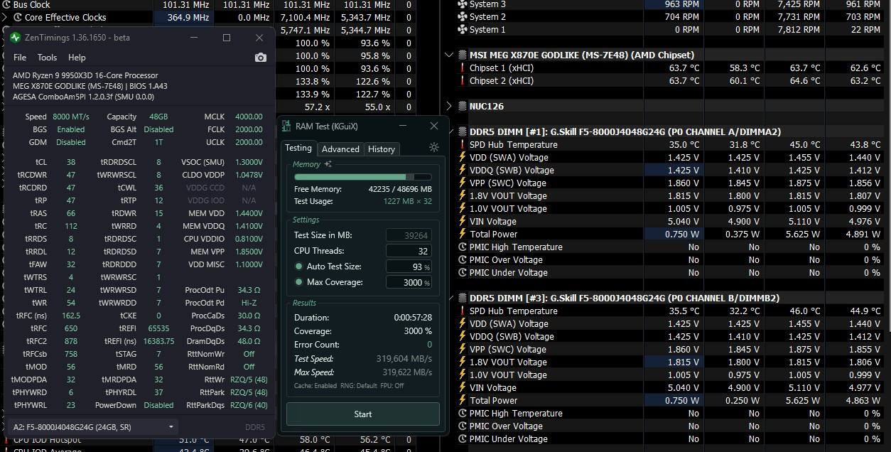Switch to the History tab in RAM Test
The image size is (891, 452).
(382, 149)
